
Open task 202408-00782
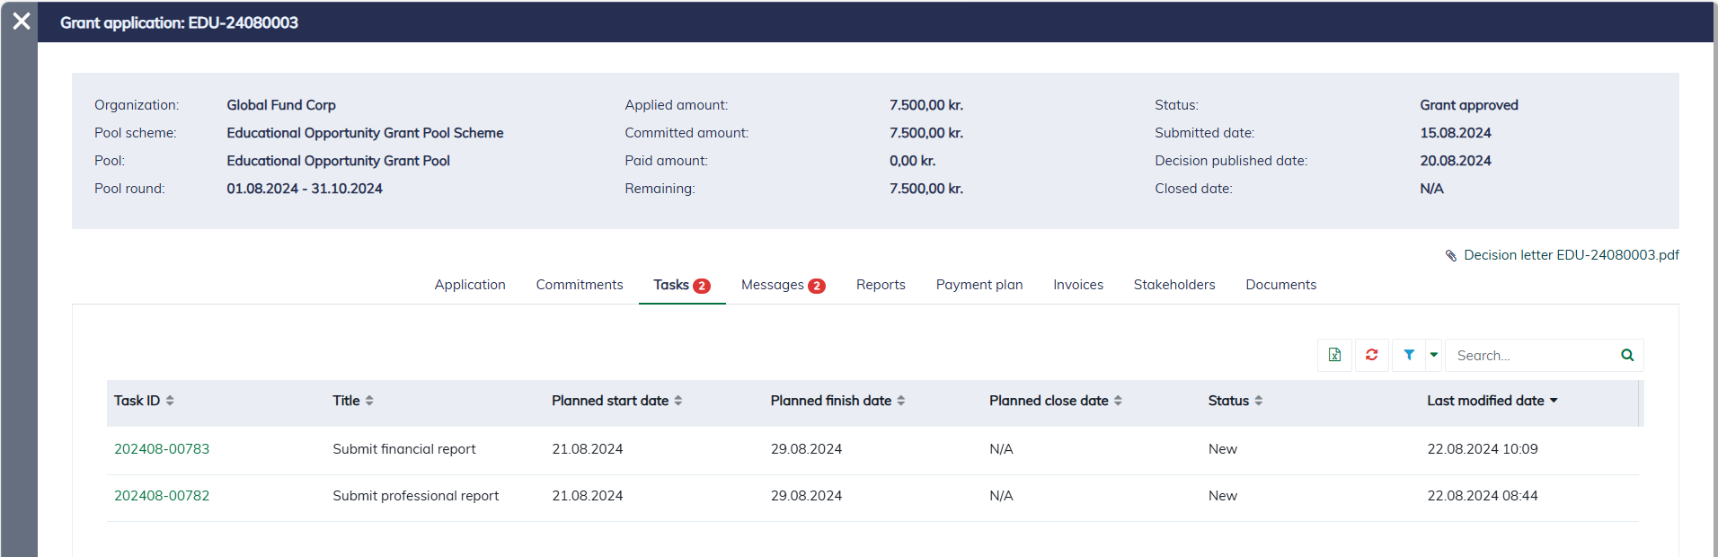(162, 496)
